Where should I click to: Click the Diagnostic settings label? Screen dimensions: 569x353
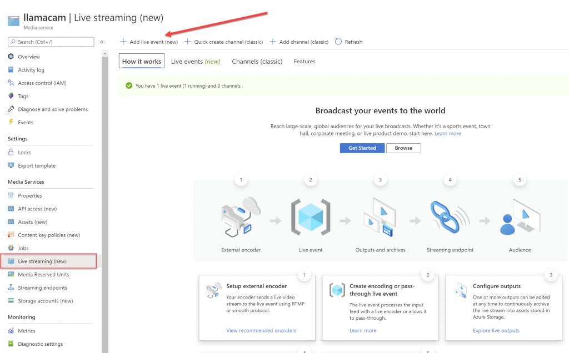40,344
